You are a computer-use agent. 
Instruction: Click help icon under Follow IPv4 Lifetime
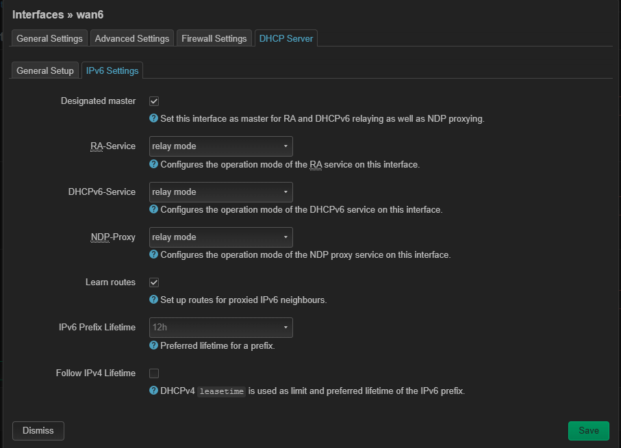pos(154,391)
